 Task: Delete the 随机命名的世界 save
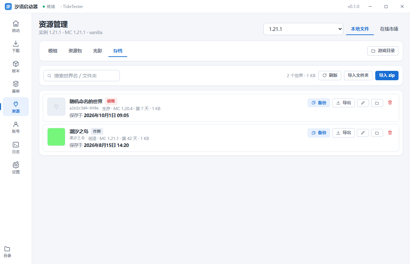[390, 102]
